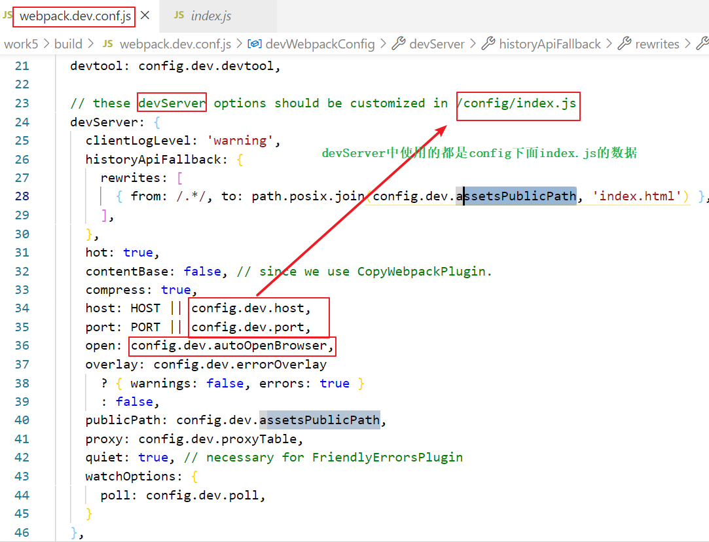Click wrench icon before historyApiFallback breadcrumb
Image resolution: width=709 pixels, height=542 pixels.
pyautogui.click(x=488, y=44)
